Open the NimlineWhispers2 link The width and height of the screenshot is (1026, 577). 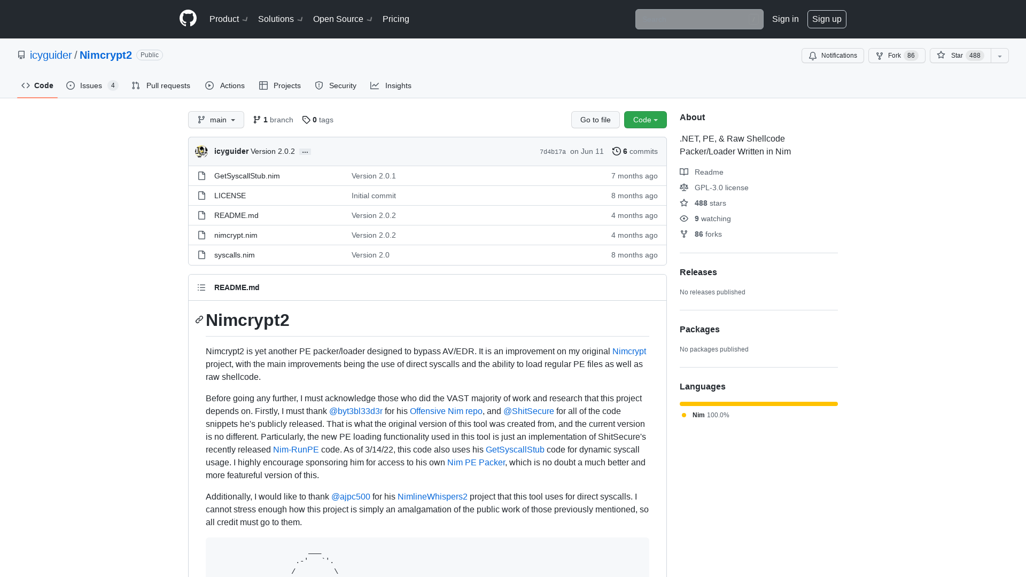(432, 496)
